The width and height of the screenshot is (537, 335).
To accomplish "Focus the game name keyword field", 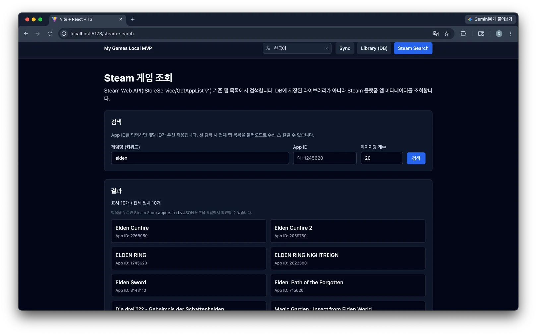I will coord(200,158).
